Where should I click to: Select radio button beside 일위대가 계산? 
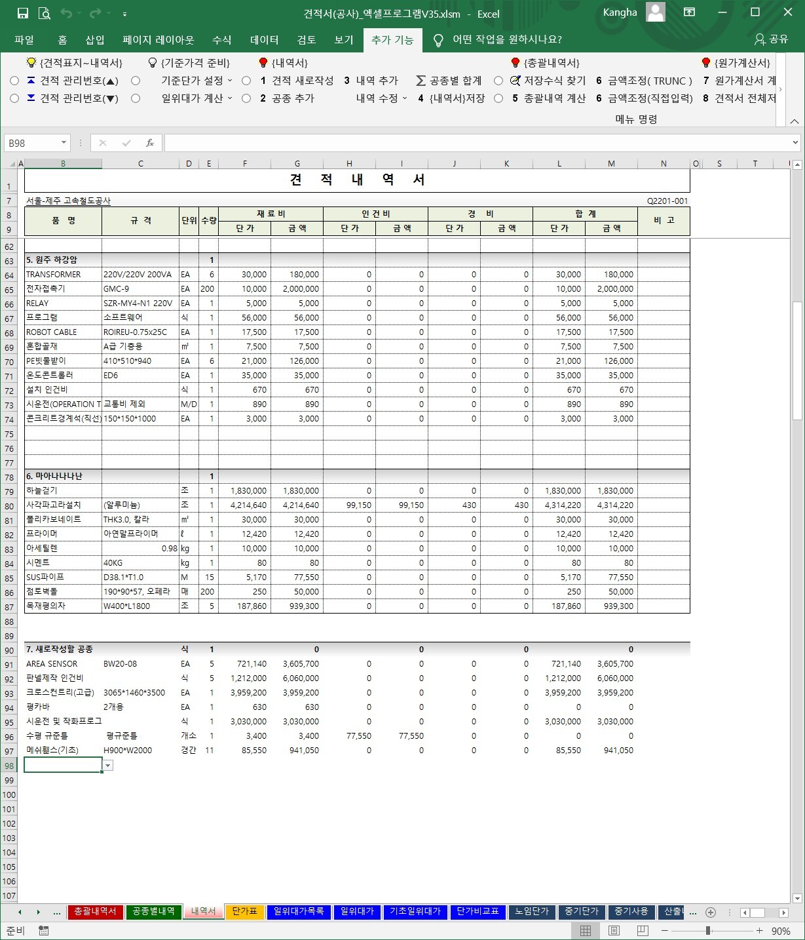[x=136, y=98]
